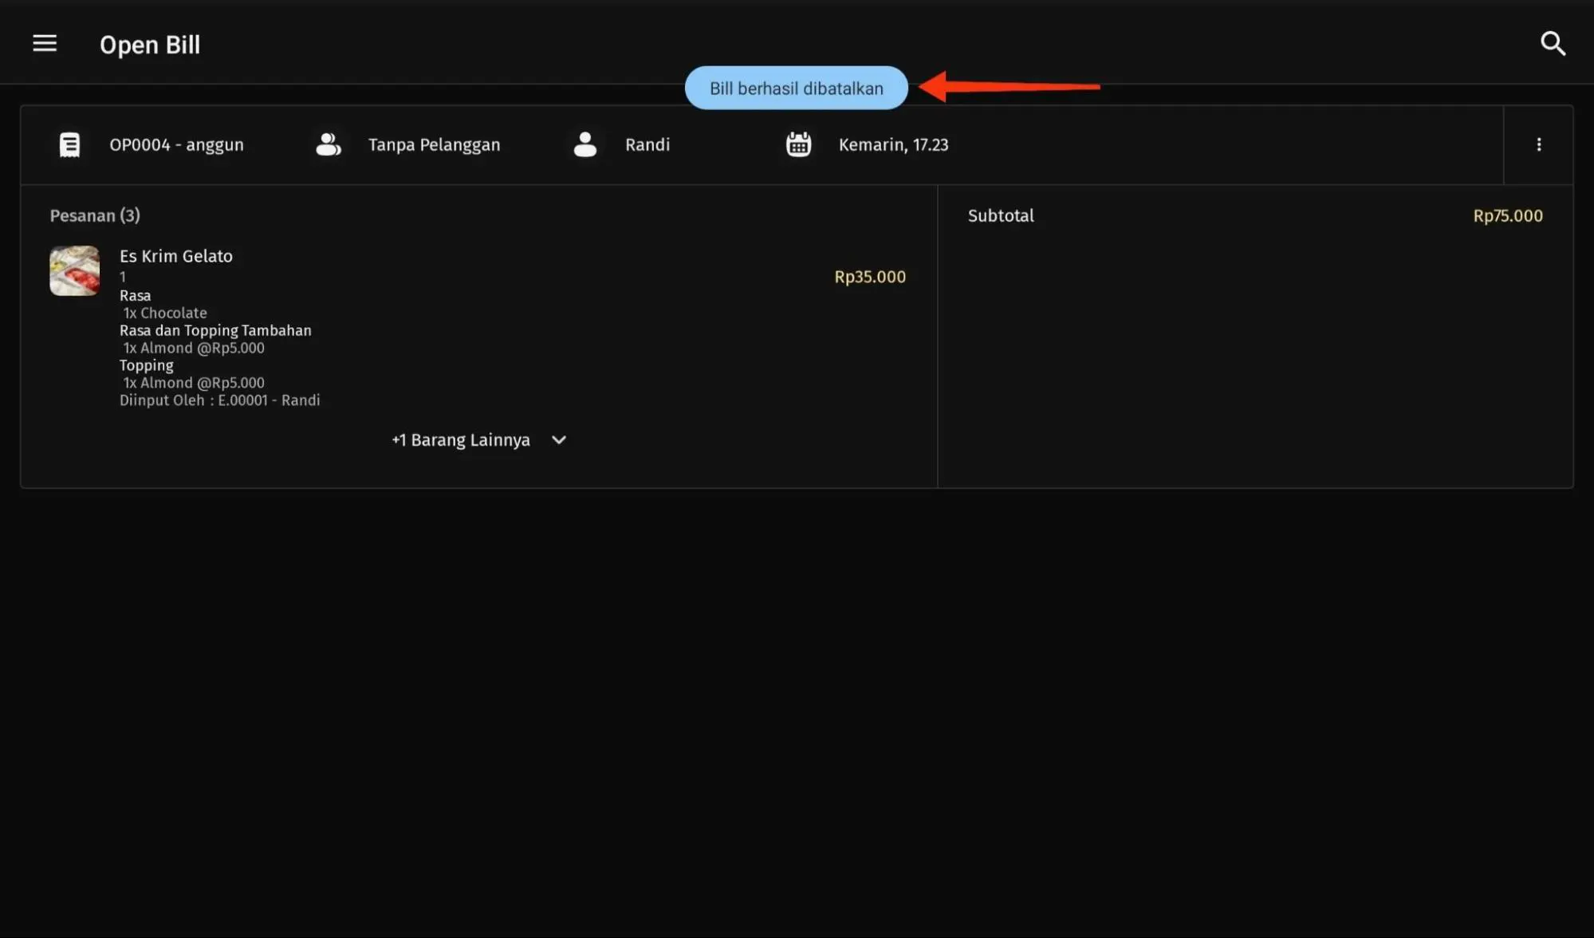The height and width of the screenshot is (938, 1594).
Task: Open the three-dot bill options menu
Action: pyautogui.click(x=1538, y=145)
